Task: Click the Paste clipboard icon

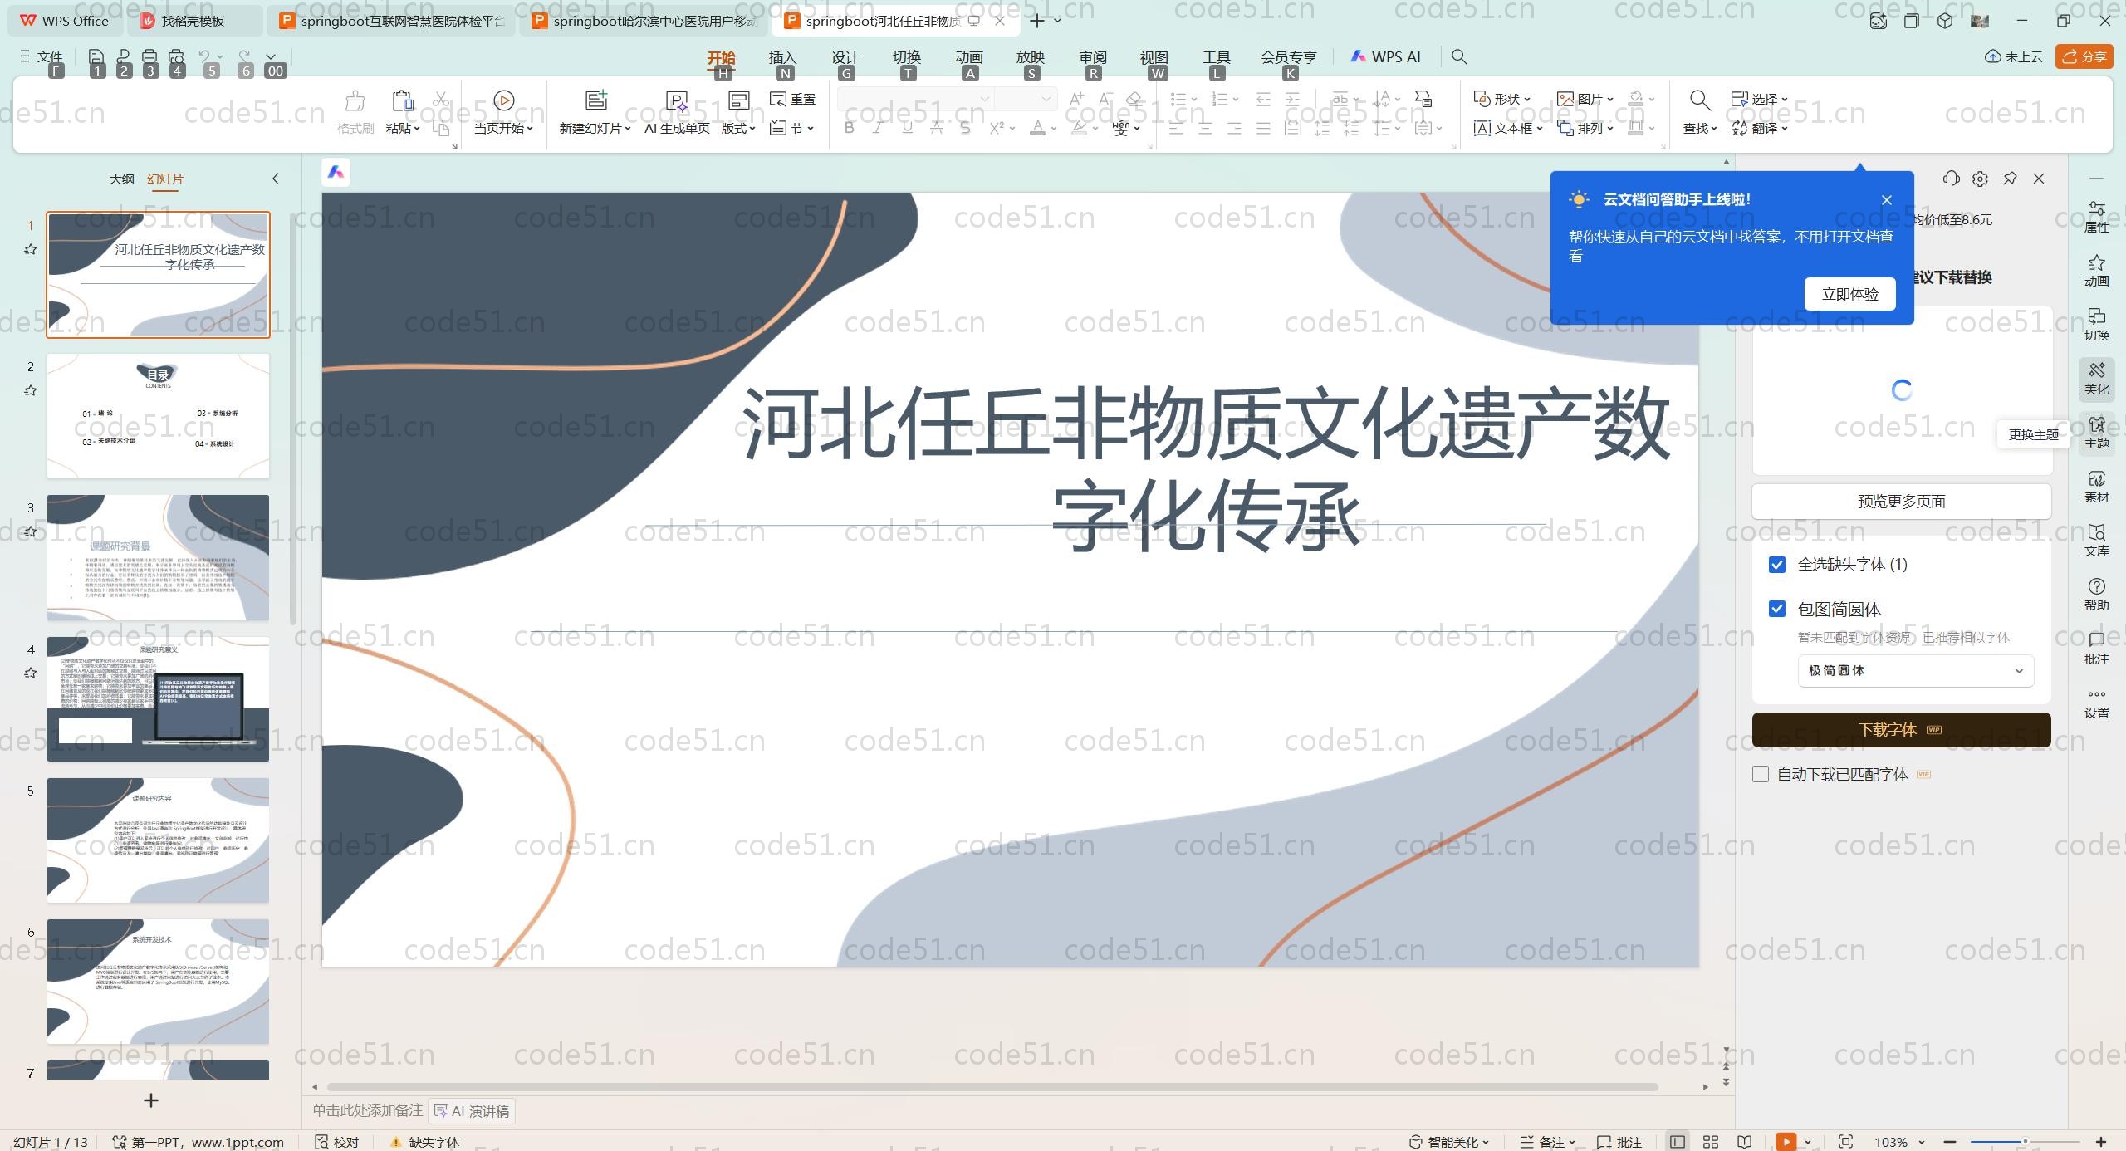Action: (403, 100)
